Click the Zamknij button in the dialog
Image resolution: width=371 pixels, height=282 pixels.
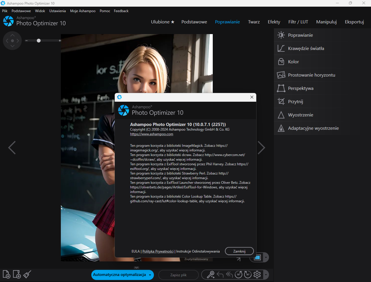(239, 251)
